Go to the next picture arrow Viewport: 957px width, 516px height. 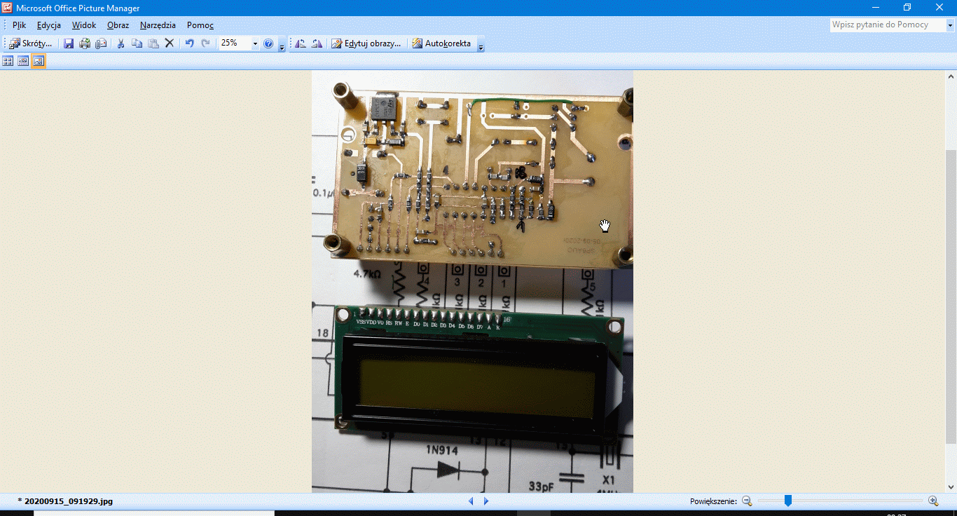click(x=486, y=501)
